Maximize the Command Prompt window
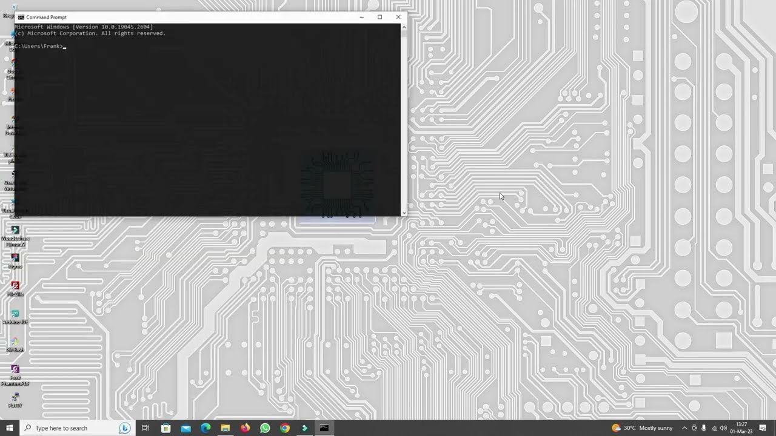Viewport: 776px width, 436px height. pos(380,17)
